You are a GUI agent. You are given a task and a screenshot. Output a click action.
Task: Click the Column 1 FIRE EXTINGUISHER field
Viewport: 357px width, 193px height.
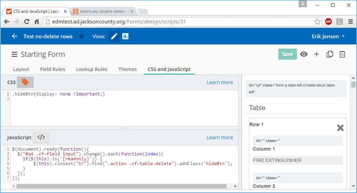point(298,160)
